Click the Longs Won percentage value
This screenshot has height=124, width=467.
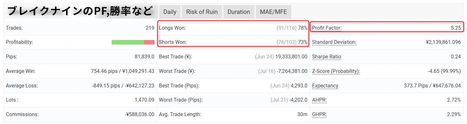click(303, 28)
